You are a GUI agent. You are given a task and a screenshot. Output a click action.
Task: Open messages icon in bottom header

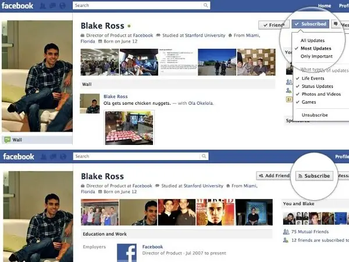[53, 157]
